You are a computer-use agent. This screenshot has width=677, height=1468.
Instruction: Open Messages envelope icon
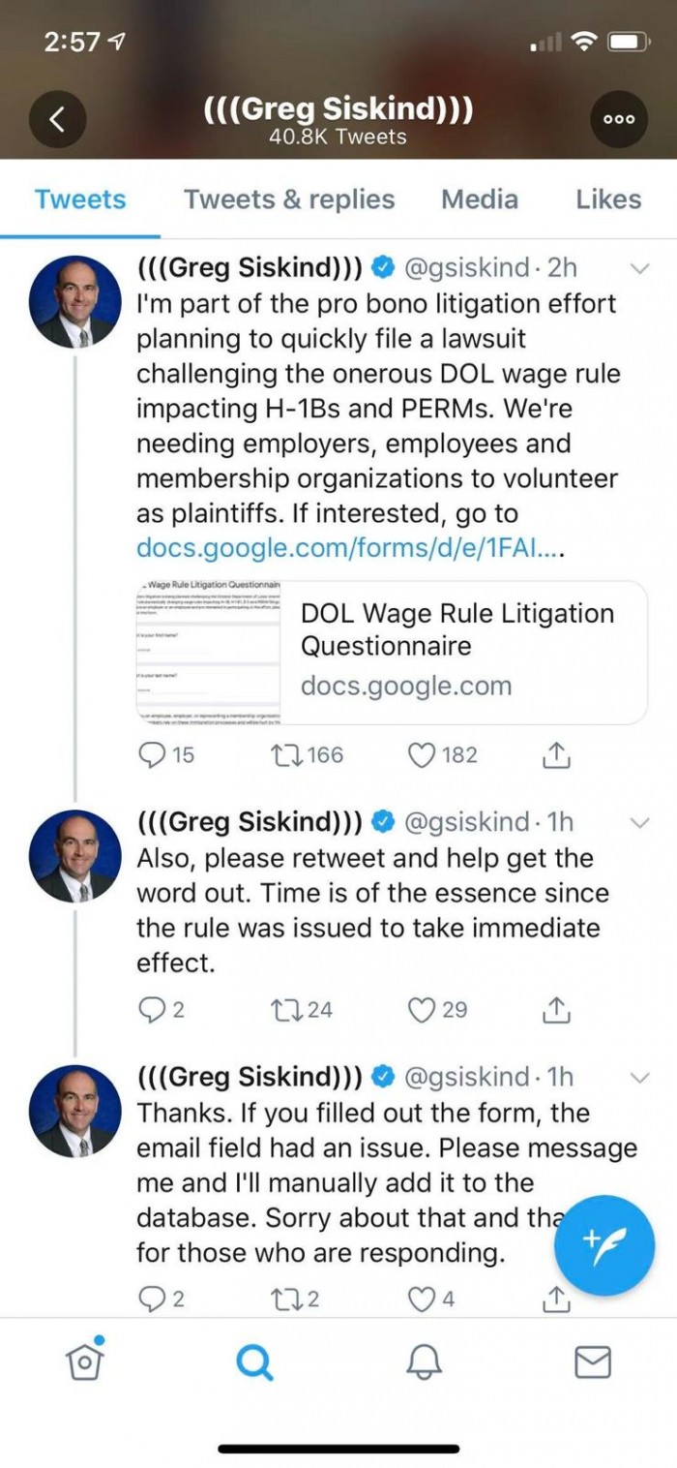(593, 1362)
